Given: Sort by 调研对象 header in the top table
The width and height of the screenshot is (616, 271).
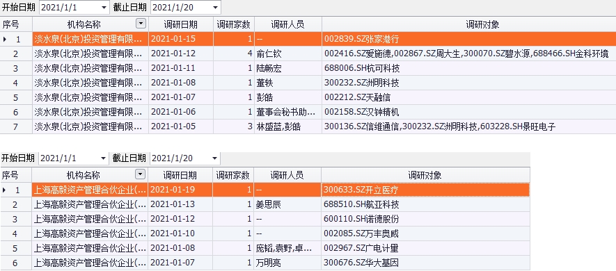Looking at the screenshot, I should 468,24.
